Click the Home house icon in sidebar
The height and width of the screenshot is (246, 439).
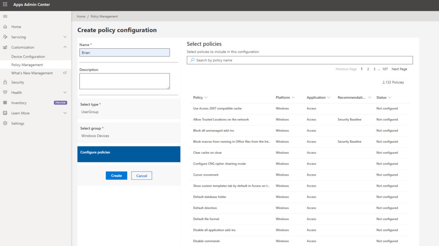pos(5,27)
